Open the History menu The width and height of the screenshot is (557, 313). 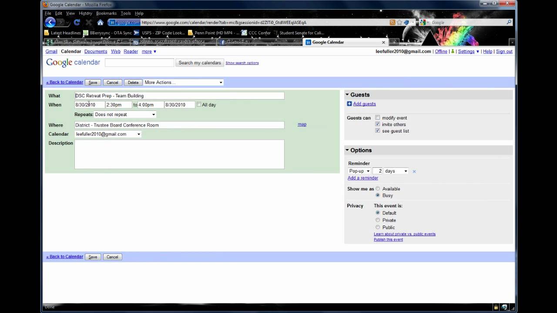85,13
